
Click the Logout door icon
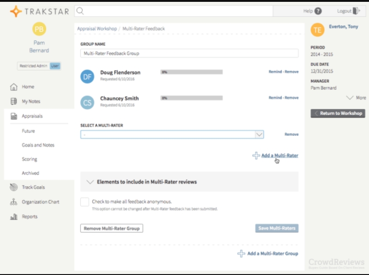(x=356, y=11)
